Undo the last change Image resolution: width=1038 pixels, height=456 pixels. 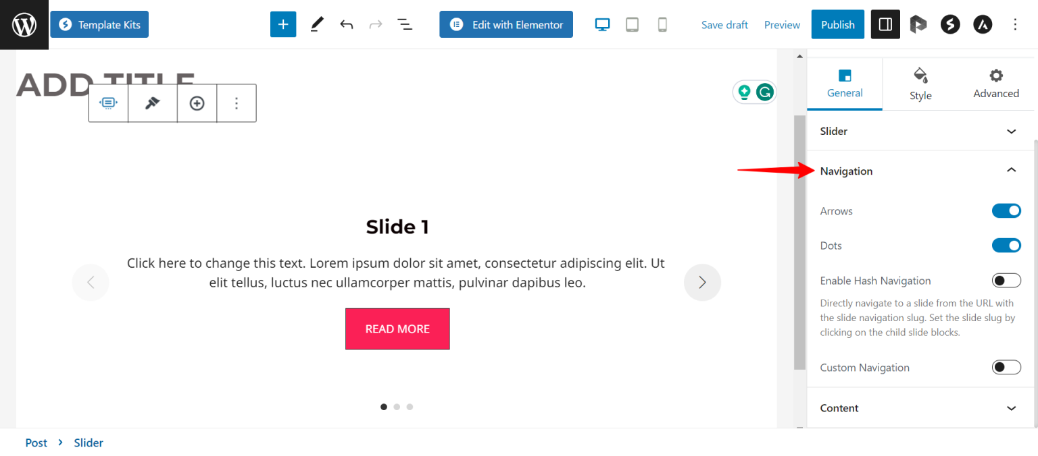(347, 24)
